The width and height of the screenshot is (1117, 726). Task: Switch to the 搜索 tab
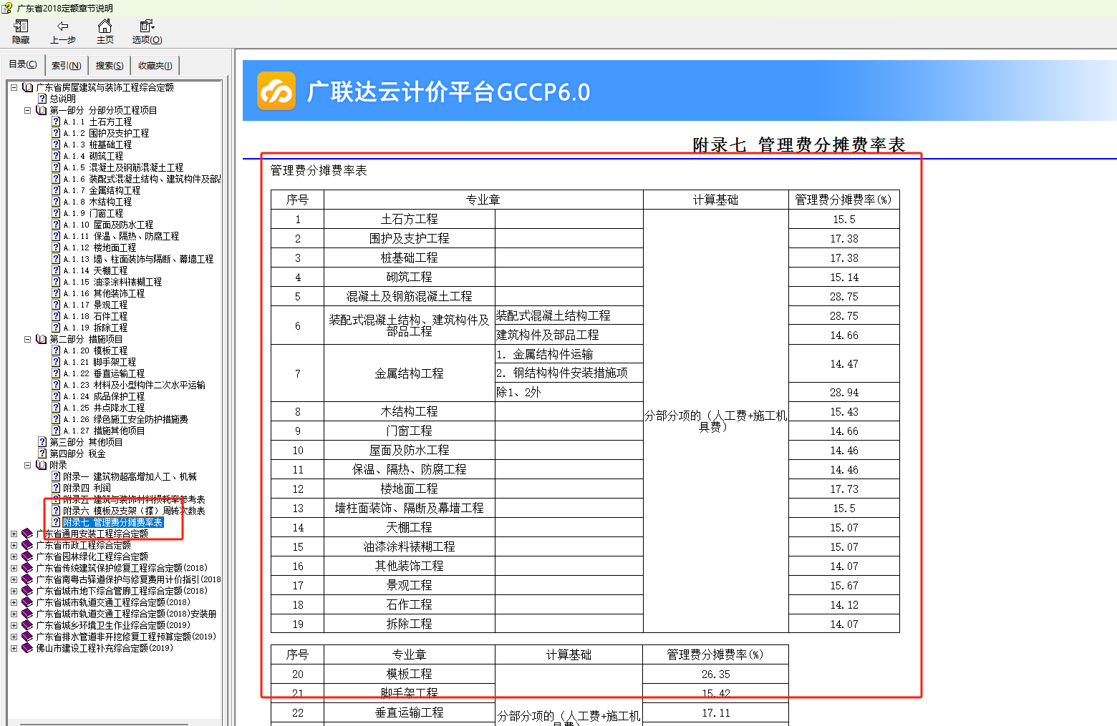click(110, 66)
